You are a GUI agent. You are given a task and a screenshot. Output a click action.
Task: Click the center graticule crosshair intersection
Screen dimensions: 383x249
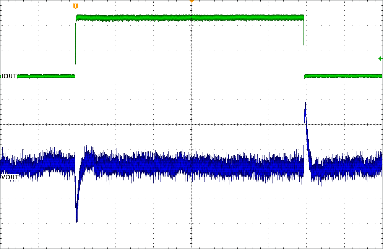click(191, 124)
